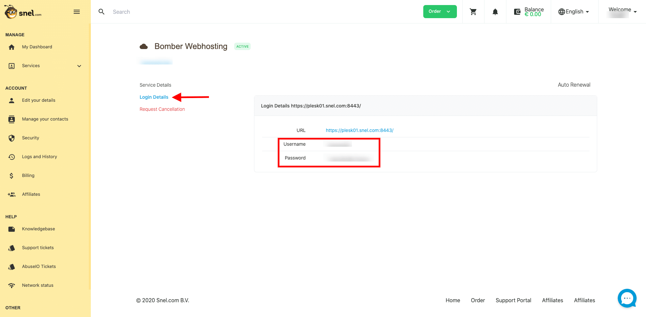Click the Manage your contacts icon
The height and width of the screenshot is (317, 646).
click(11, 119)
